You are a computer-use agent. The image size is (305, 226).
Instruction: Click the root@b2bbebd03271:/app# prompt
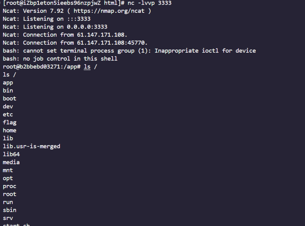tap(42, 67)
